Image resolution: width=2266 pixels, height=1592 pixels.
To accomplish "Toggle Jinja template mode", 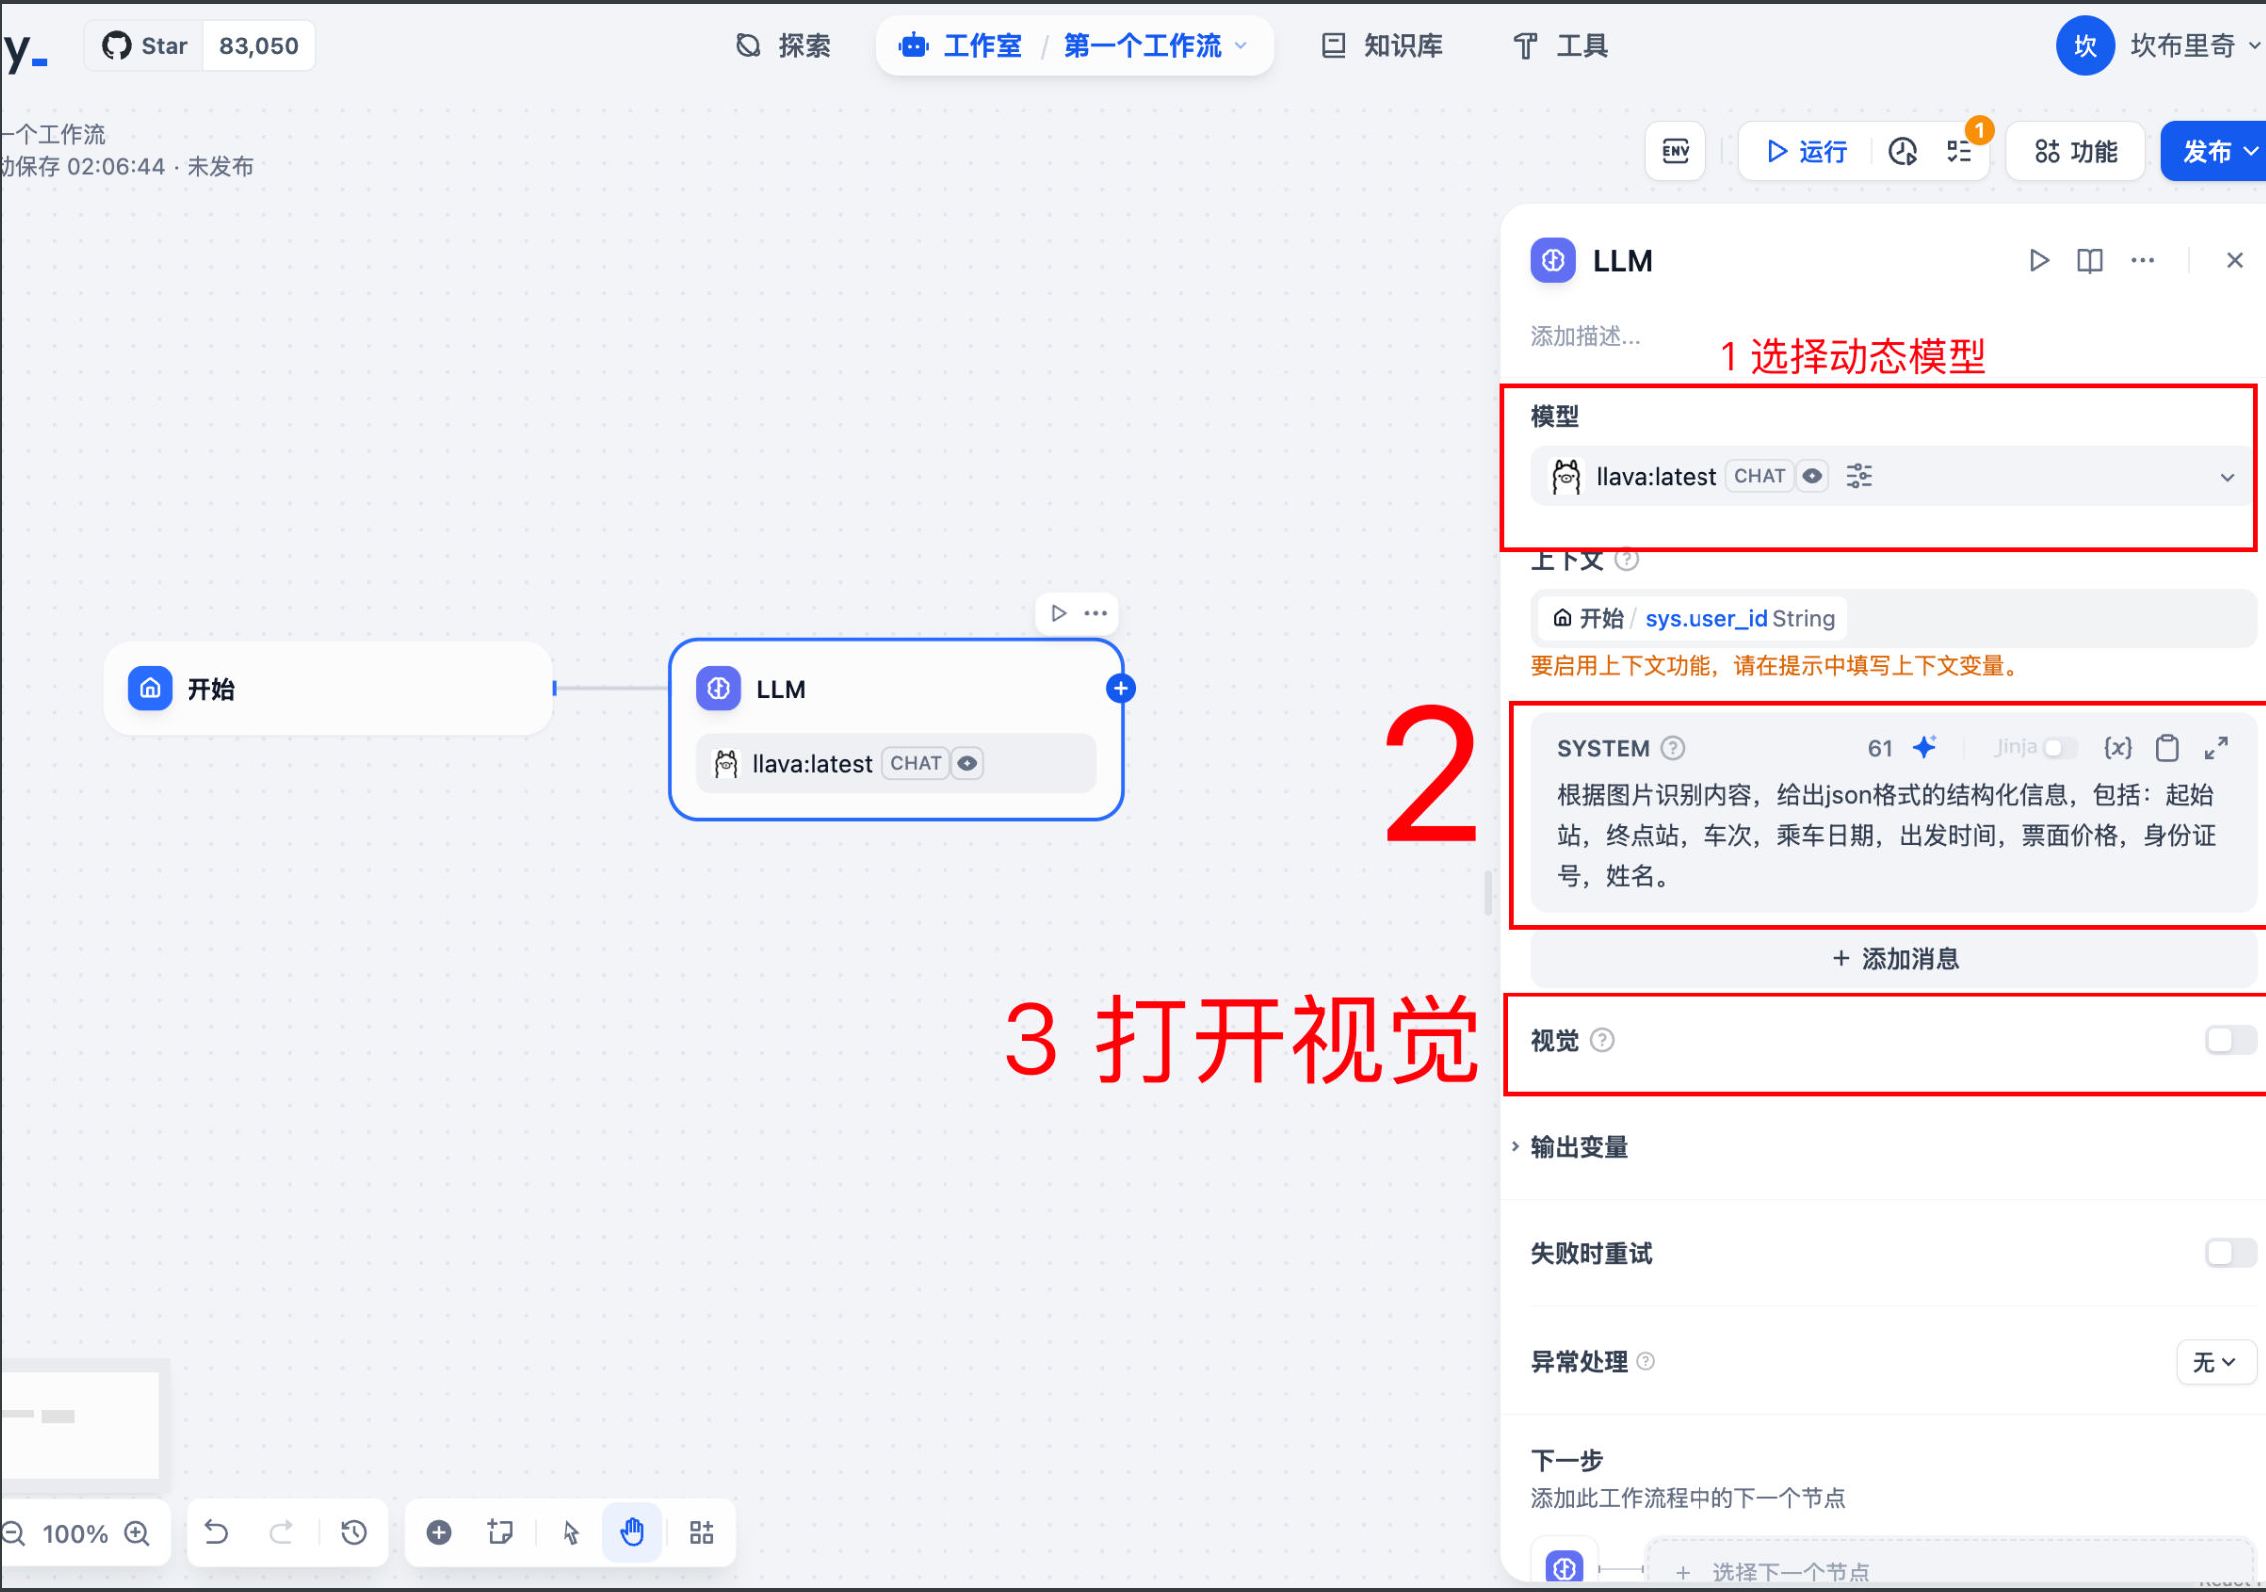I will tap(2059, 747).
